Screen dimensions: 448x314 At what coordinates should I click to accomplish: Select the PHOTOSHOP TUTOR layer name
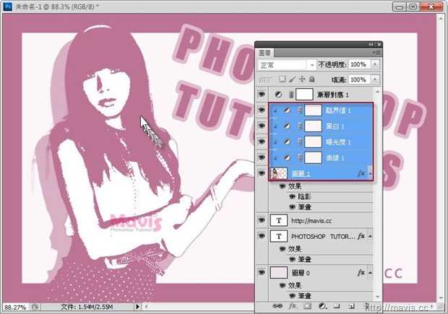point(323,236)
